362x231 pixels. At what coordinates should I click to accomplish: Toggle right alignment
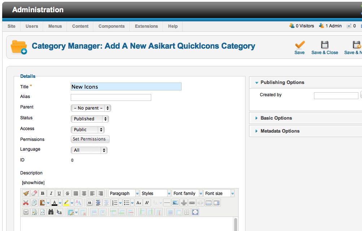click(x=101, y=193)
